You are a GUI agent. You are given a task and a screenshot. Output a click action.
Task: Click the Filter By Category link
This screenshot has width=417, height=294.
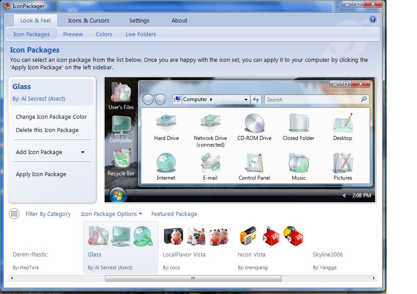[x=48, y=214]
